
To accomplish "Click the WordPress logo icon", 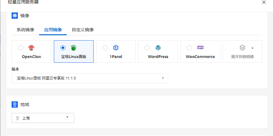I will 158,48.
